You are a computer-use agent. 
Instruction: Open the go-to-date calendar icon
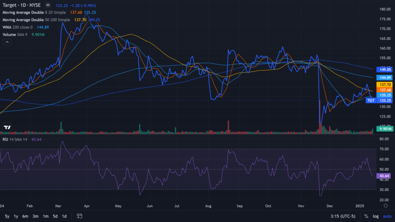pyautogui.click(x=79, y=216)
